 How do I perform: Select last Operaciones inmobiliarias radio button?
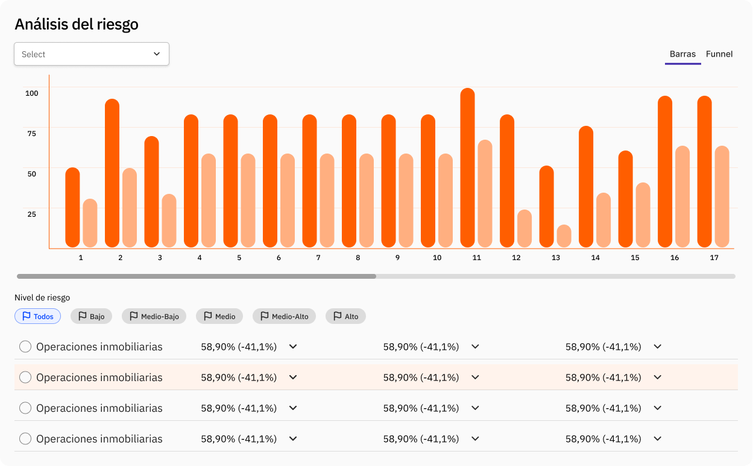pos(25,439)
